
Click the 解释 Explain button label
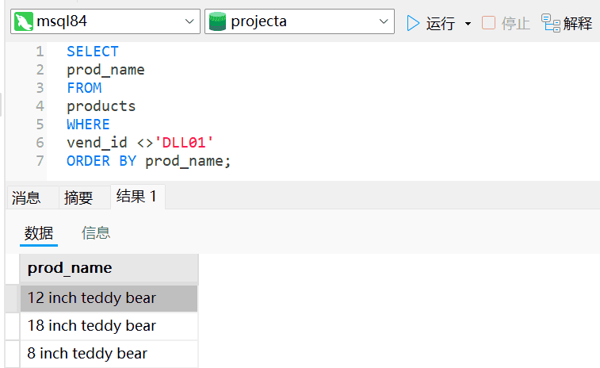[578, 23]
